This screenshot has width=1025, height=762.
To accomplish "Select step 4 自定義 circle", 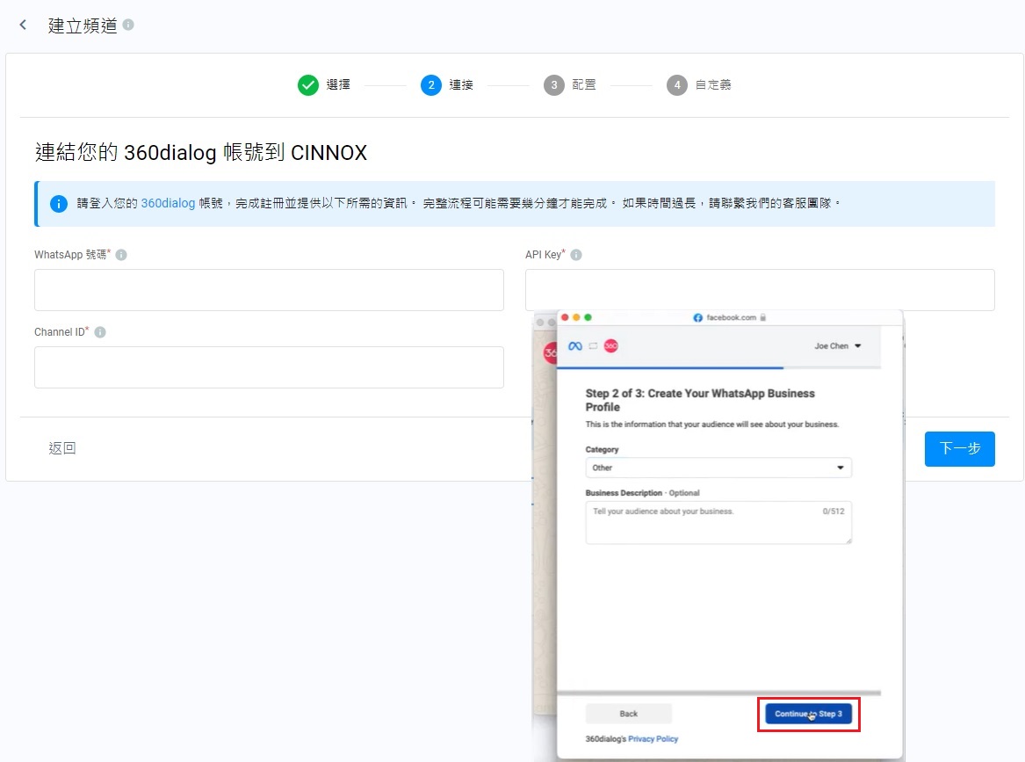I will (x=676, y=85).
